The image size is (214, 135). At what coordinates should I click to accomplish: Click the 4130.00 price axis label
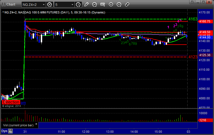[x=204, y=51]
